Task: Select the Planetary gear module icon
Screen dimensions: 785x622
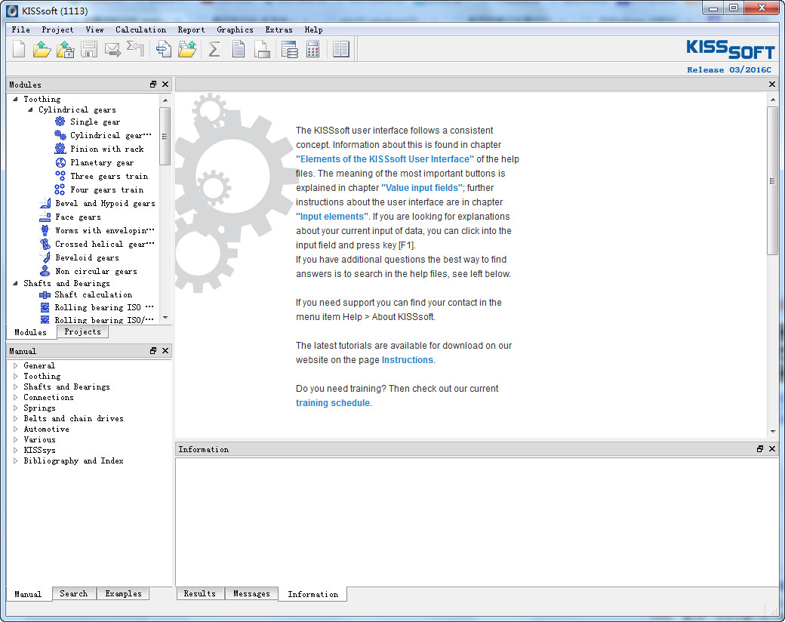Action: point(60,162)
